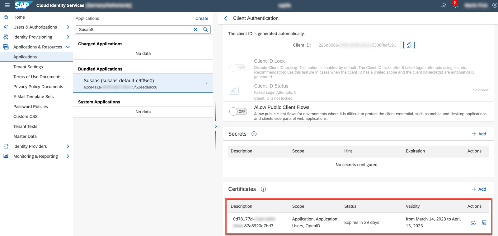Add a new secret
The height and width of the screenshot is (236, 498).
479,134
